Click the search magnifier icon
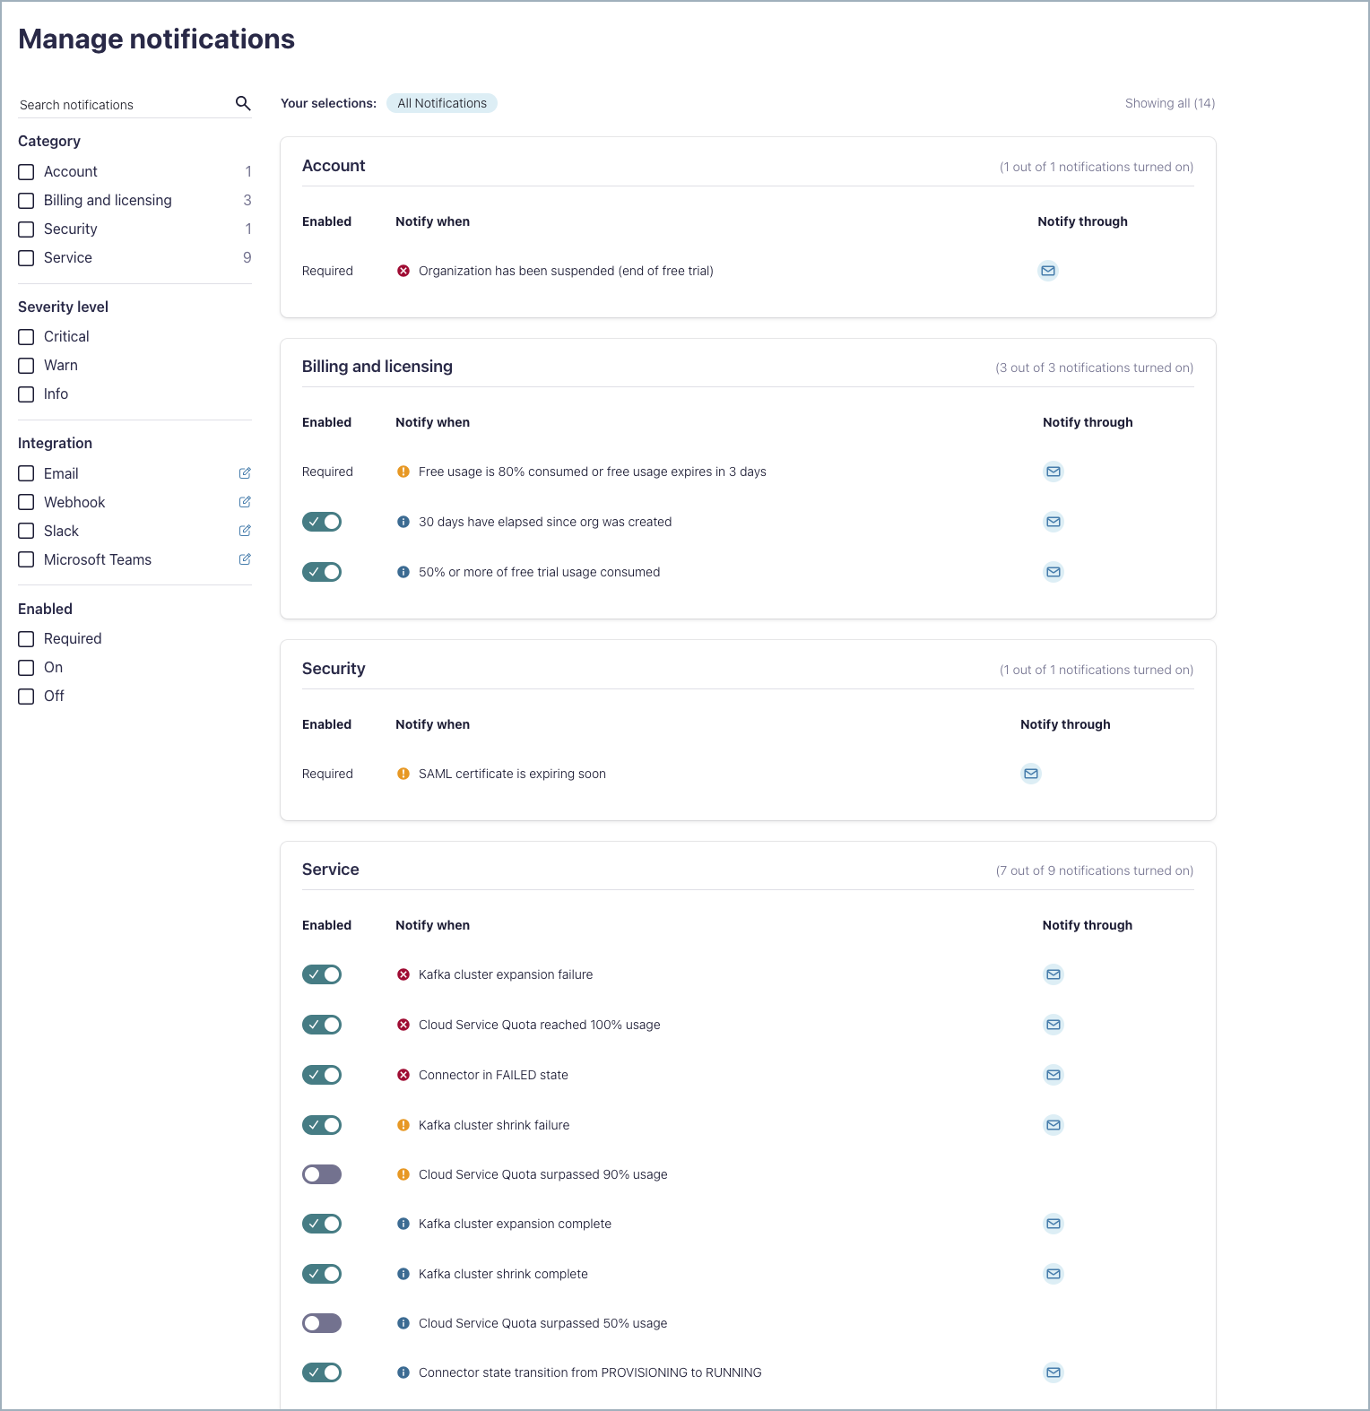 (x=243, y=103)
